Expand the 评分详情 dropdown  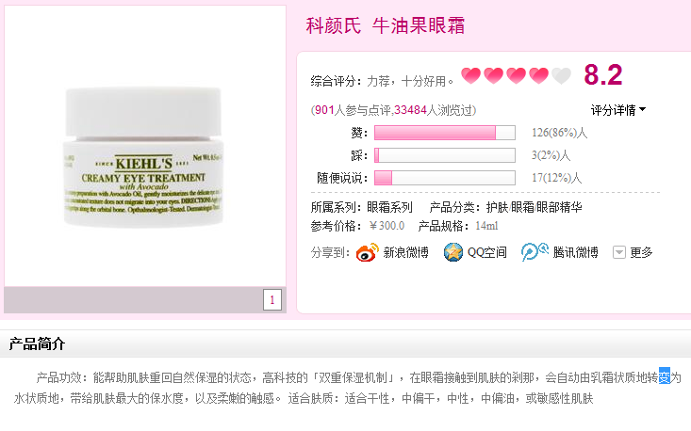(x=618, y=110)
